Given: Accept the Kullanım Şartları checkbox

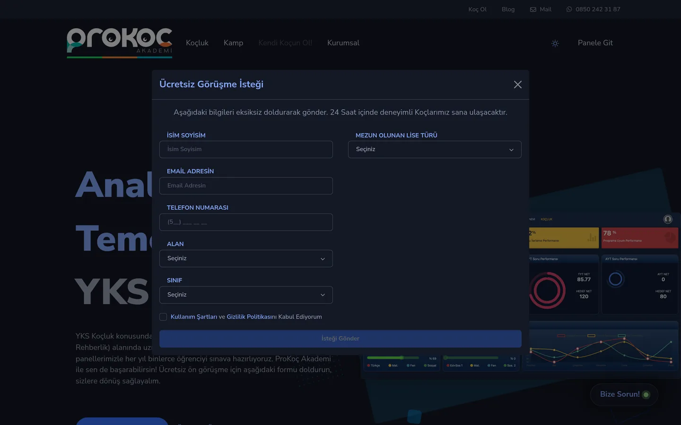Looking at the screenshot, I should coord(163,317).
